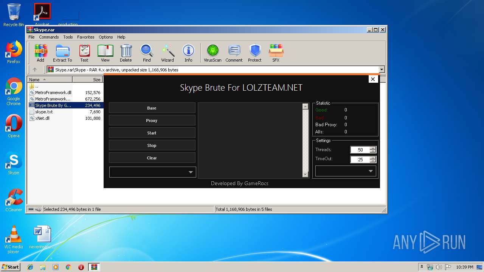484x272 pixels.
Task: Decrease the TimeOut value
Action: click(x=373, y=161)
